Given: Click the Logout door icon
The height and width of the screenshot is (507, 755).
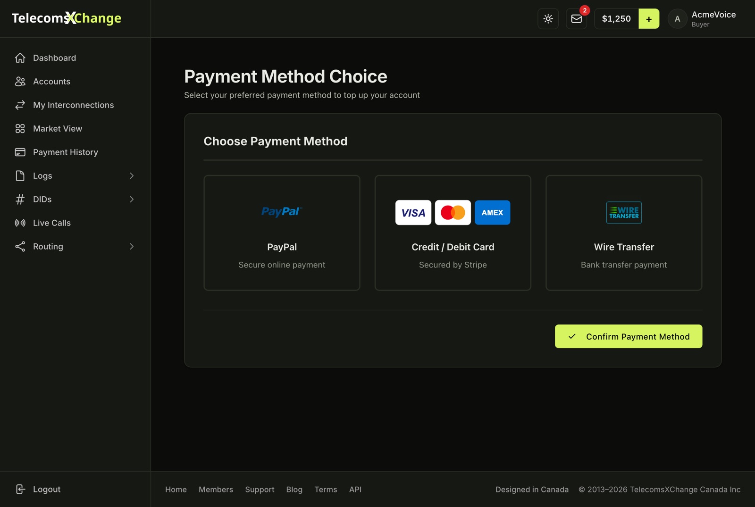Looking at the screenshot, I should [x=20, y=489].
